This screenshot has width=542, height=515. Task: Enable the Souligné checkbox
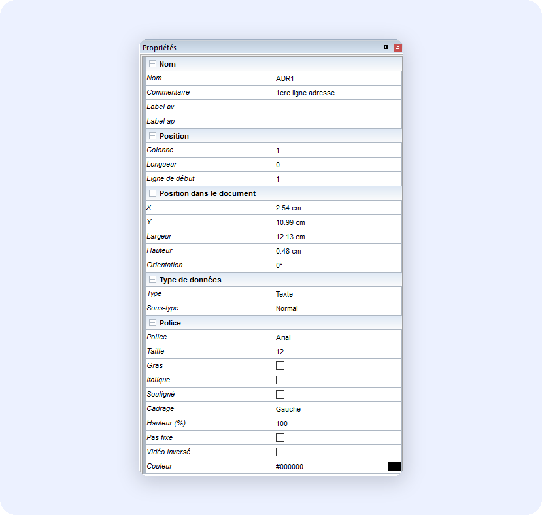click(x=280, y=394)
